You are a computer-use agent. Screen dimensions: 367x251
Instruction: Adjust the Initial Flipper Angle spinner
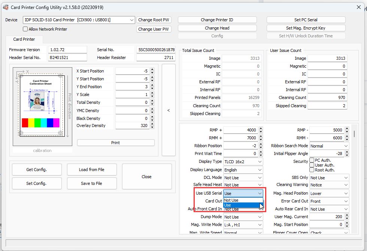[347, 154]
